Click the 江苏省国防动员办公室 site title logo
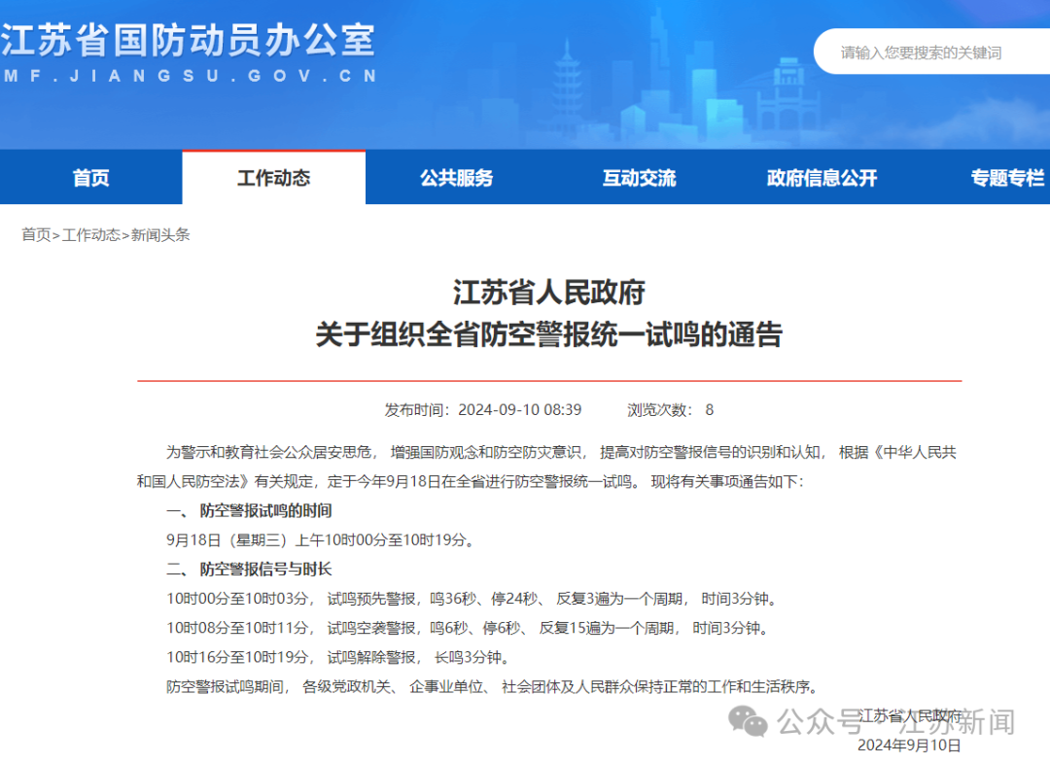 (x=189, y=40)
